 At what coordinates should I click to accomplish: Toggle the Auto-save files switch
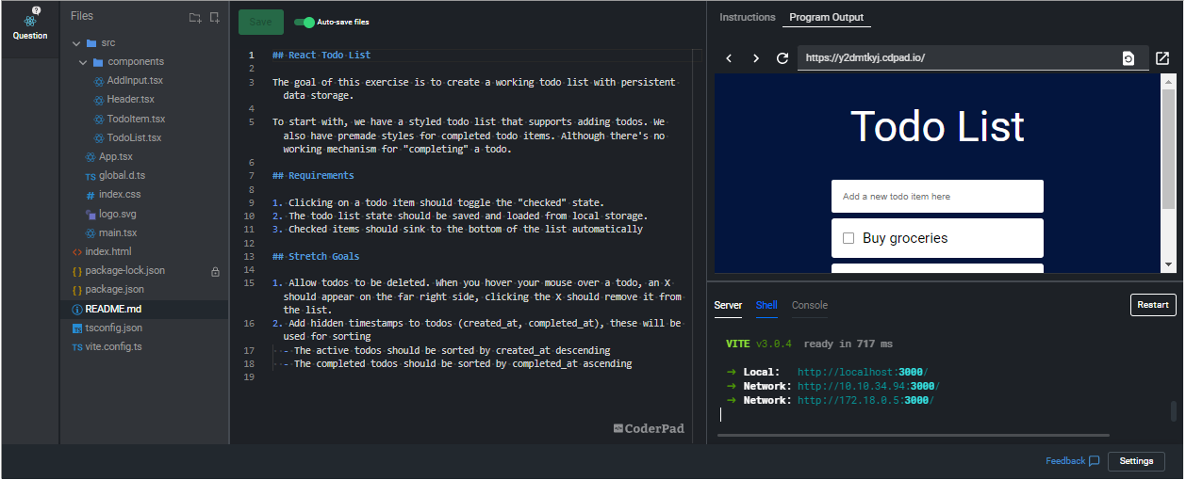pyautogui.click(x=304, y=22)
